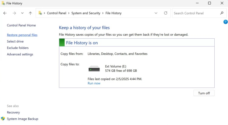Click the File History title bar icon
Screen dimensions: 228x125
point(3,3)
